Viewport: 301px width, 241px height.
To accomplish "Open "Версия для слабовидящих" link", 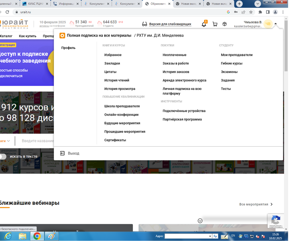I will click(170, 24).
